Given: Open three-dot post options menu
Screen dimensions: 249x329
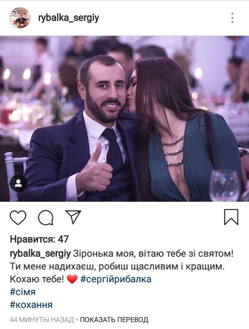Looking at the screenshot, I should pos(232,18).
